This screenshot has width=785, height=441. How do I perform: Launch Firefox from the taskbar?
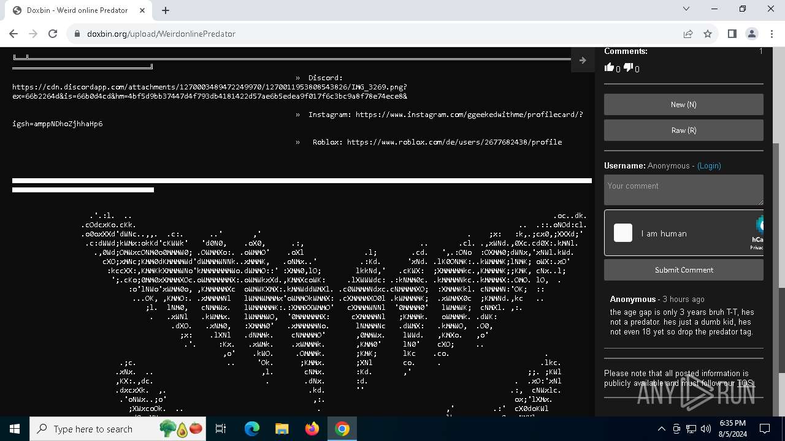[312, 429]
